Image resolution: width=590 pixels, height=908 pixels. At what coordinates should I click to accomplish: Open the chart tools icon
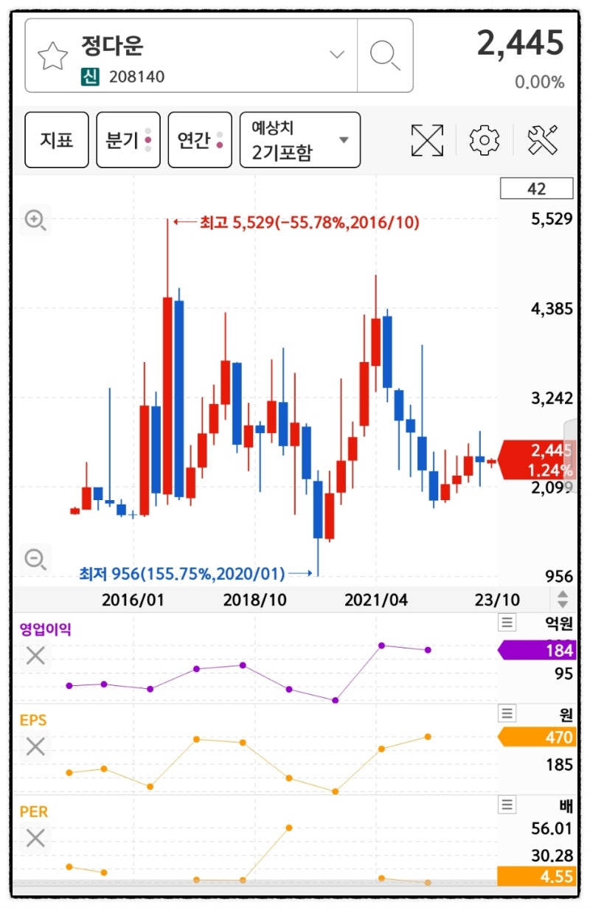[x=543, y=140]
